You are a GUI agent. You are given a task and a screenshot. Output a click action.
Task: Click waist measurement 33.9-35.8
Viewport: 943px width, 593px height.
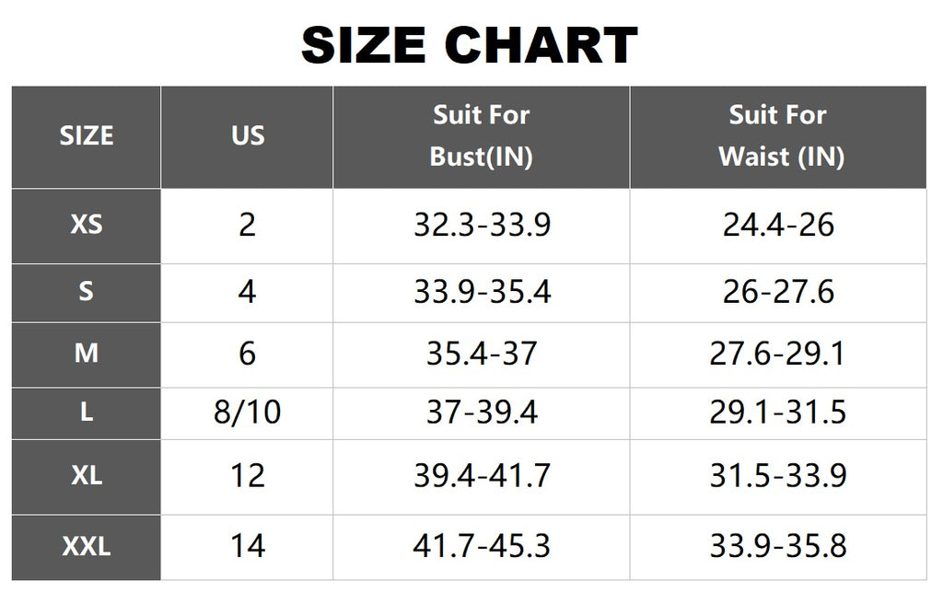[x=778, y=546]
